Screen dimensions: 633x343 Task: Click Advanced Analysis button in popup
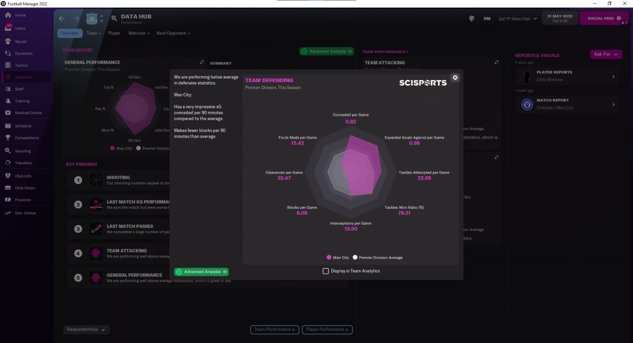point(201,272)
